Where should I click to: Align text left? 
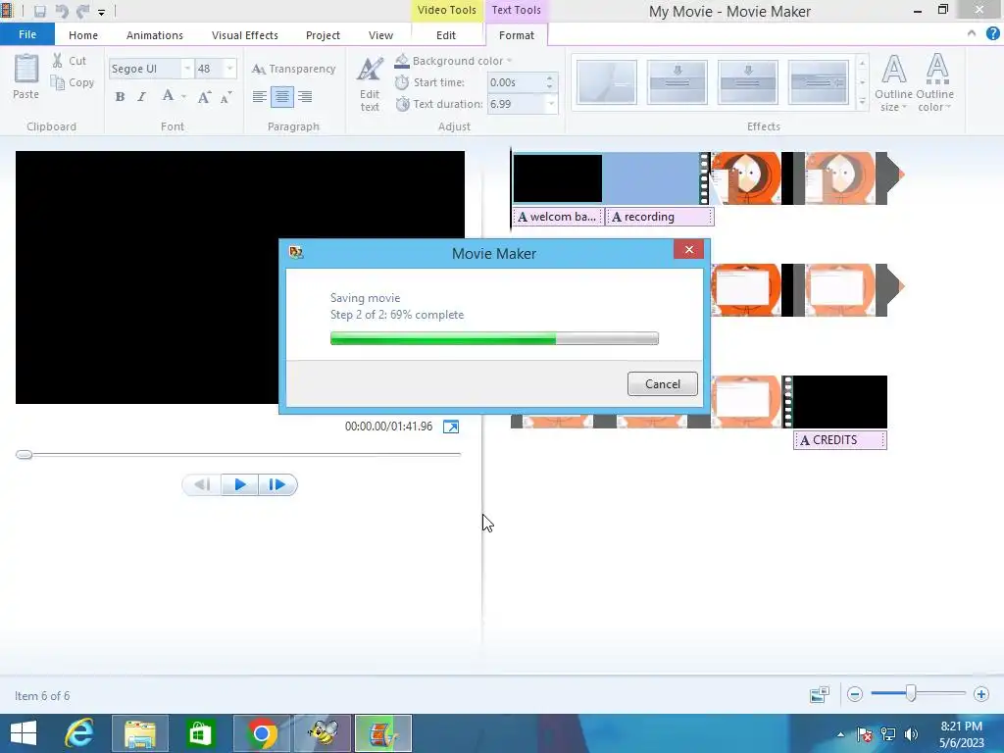tap(259, 97)
